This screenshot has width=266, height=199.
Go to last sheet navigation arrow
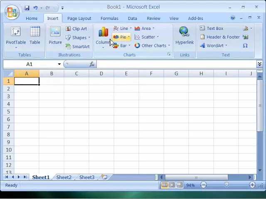(x=25, y=177)
